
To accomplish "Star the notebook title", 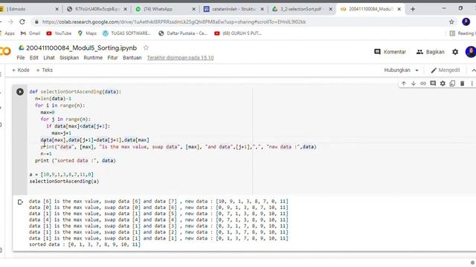I will [x=146, y=47].
